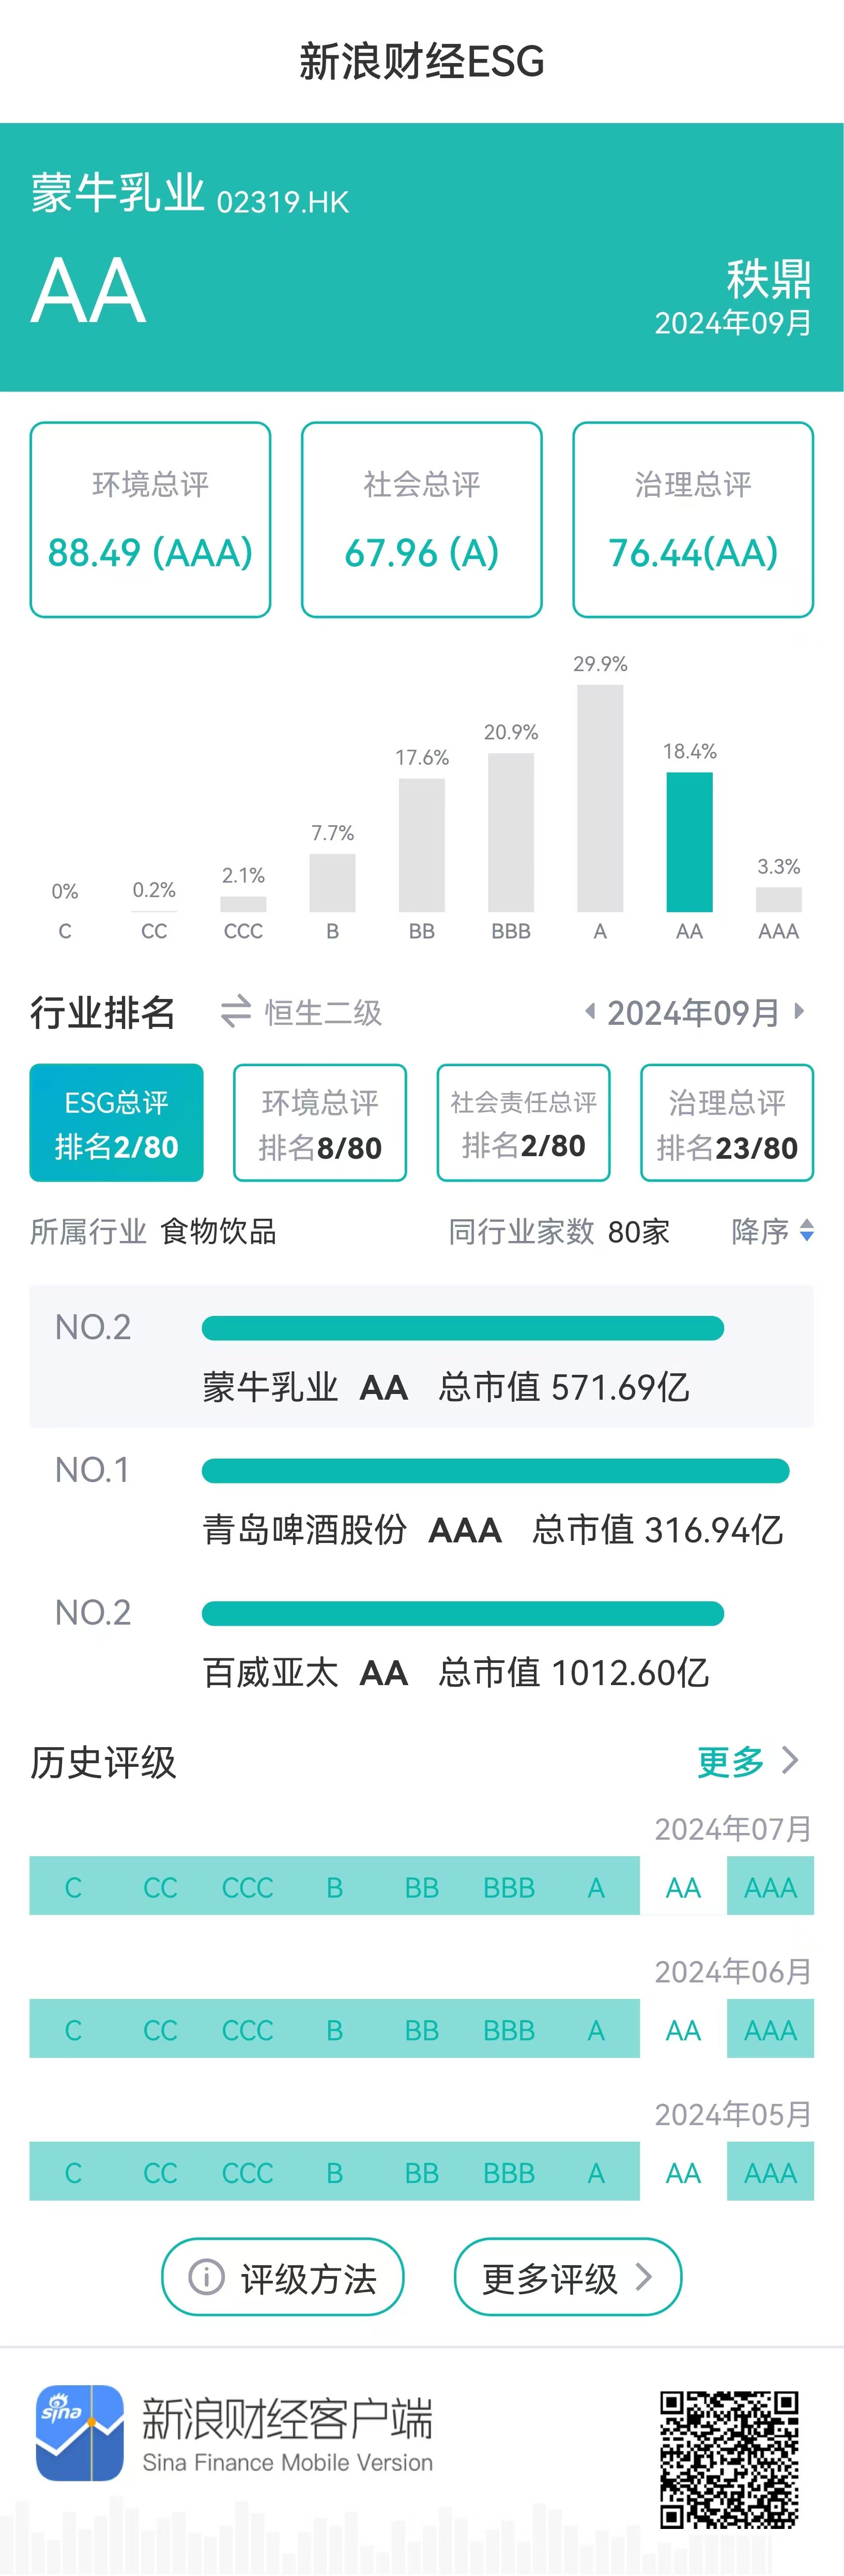
Task: Open the 治理总评 76.44(AA) card
Action: click(x=693, y=520)
